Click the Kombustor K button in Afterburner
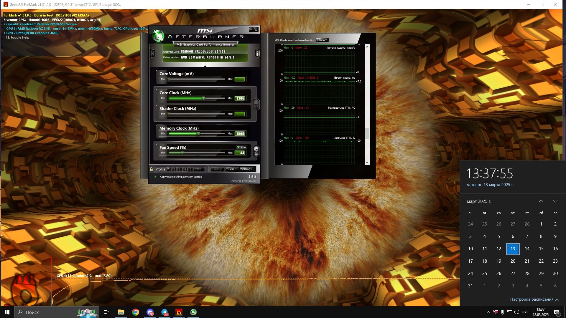Screen dimensions: 566x318 tap(153, 53)
